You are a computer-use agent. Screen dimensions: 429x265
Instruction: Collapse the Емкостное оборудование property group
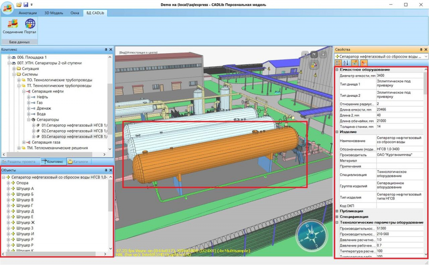pyautogui.click(x=337, y=70)
